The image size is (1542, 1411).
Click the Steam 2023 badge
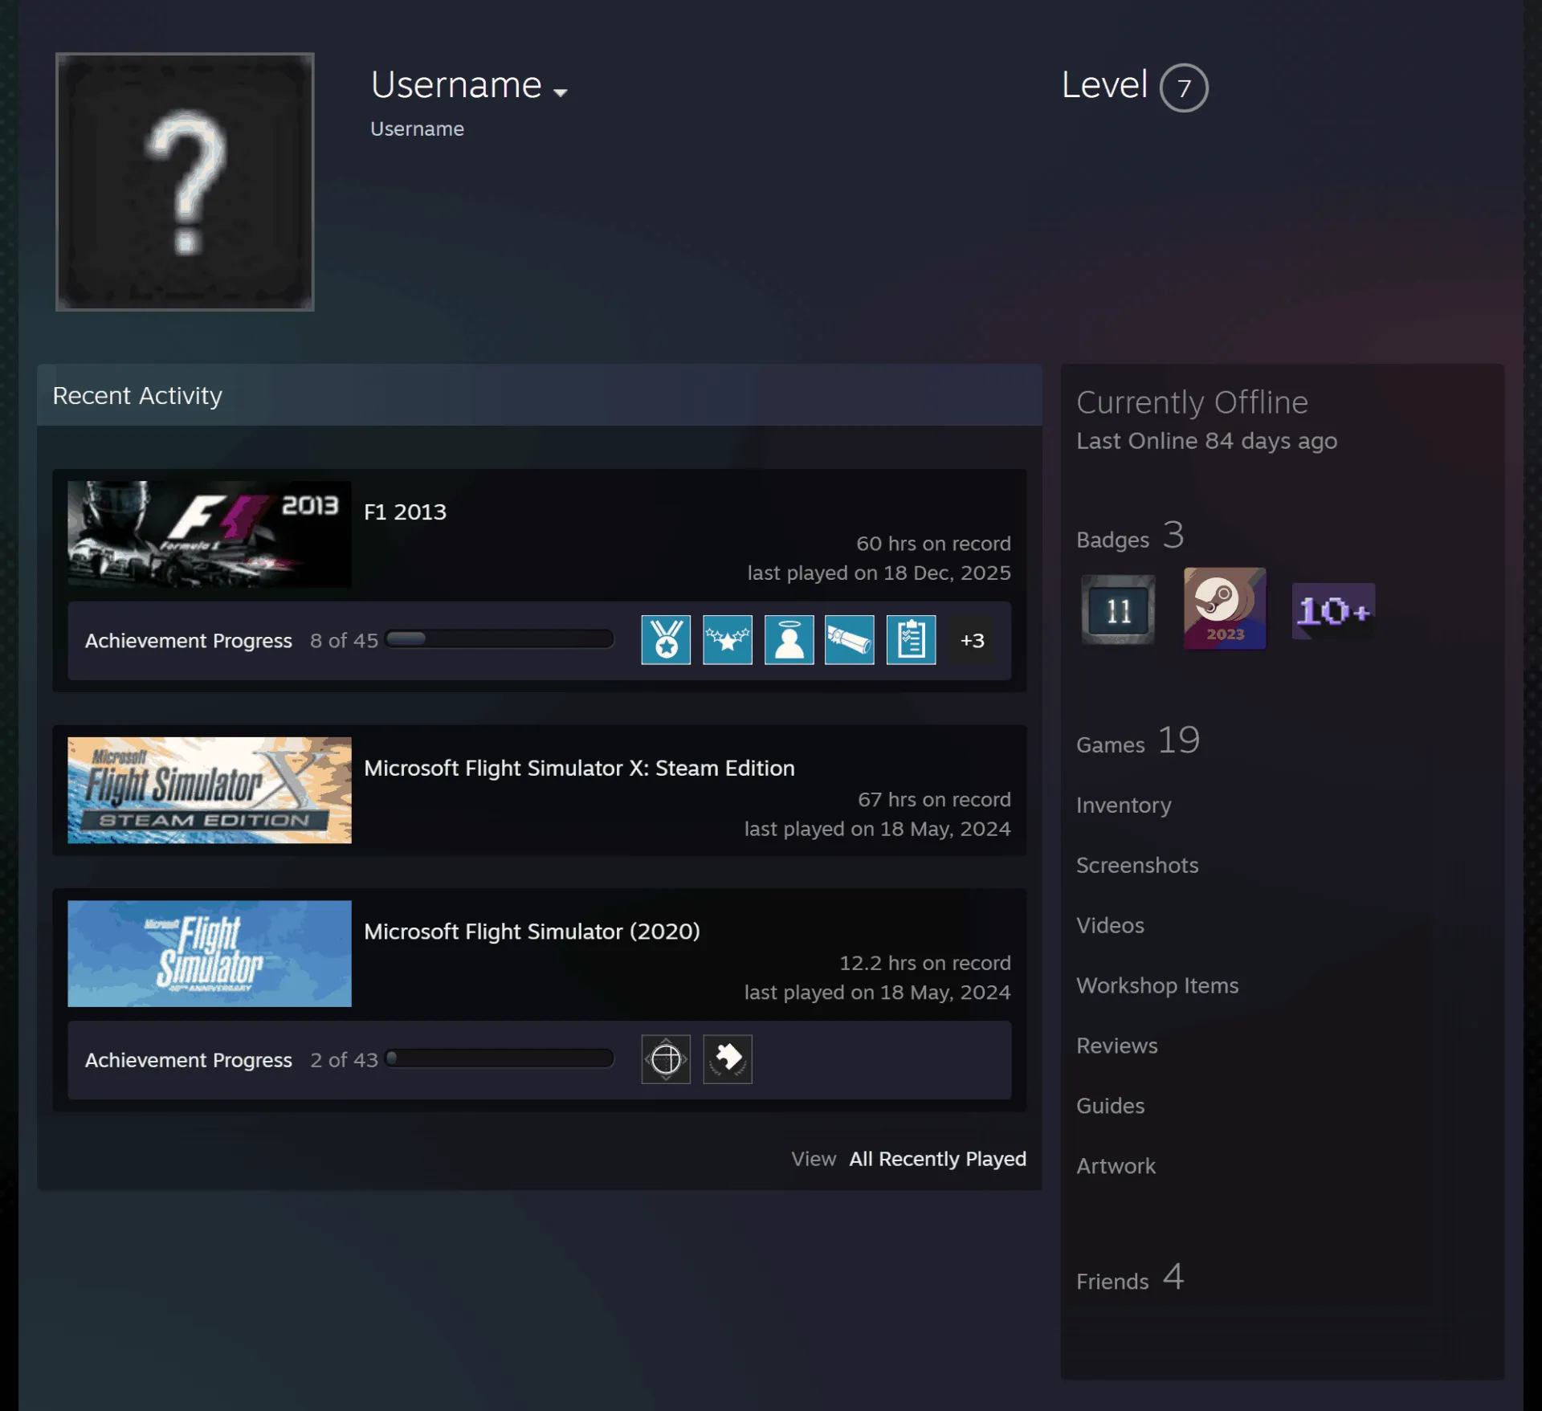coord(1225,609)
